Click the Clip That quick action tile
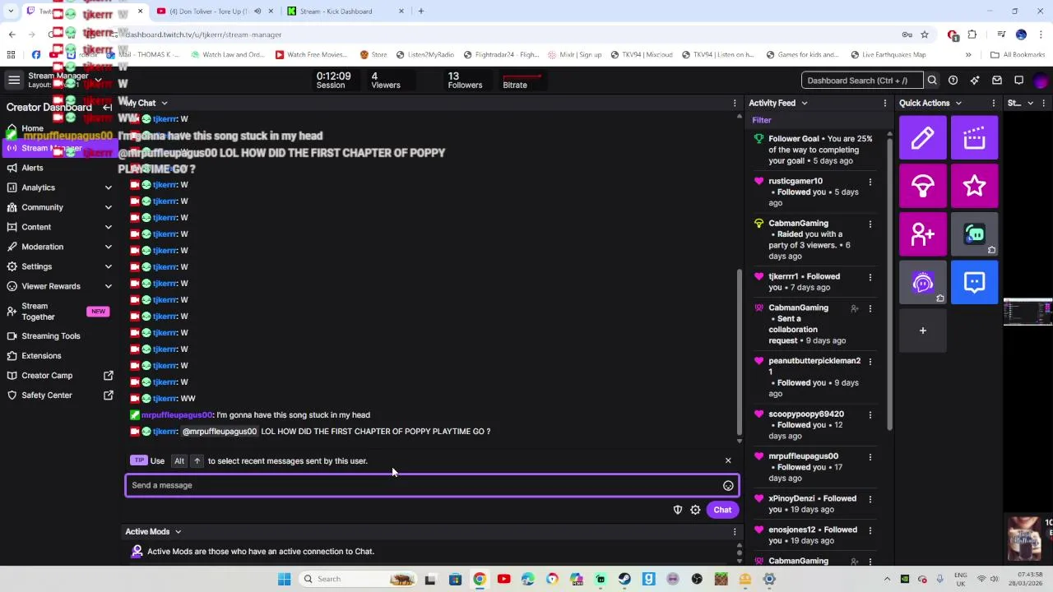The image size is (1053, 592). (x=974, y=137)
